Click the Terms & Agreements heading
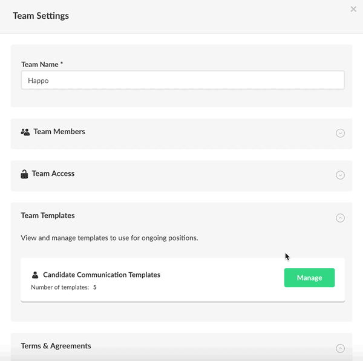Screen dimensions: 363x361 [56, 346]
